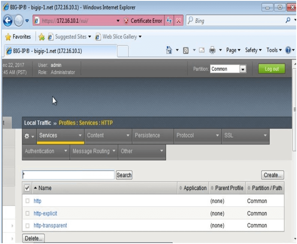Click the Print icon in command bar
The width and height of the screenshot is (297, 244).
pyautogui.click(x=212, y=51)
